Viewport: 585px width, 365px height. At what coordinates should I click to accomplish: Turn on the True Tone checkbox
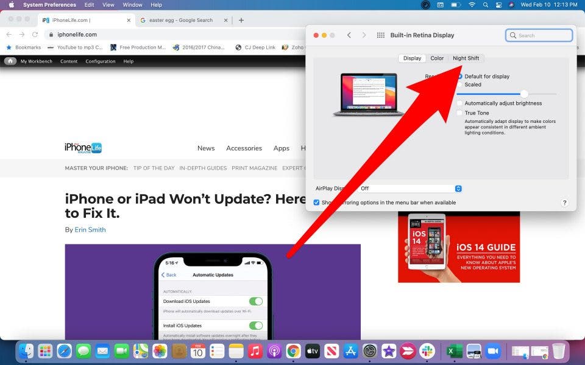tap(460, 113)
